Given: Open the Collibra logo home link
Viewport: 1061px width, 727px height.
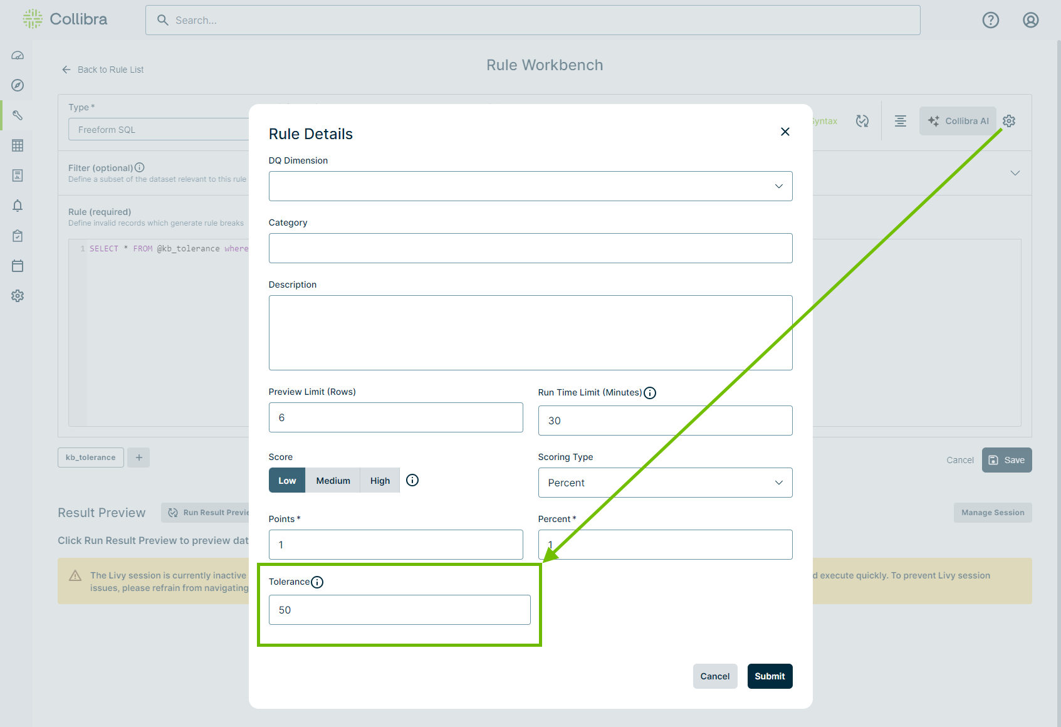Looking at the screenshot, I should (x=65, y=19).
